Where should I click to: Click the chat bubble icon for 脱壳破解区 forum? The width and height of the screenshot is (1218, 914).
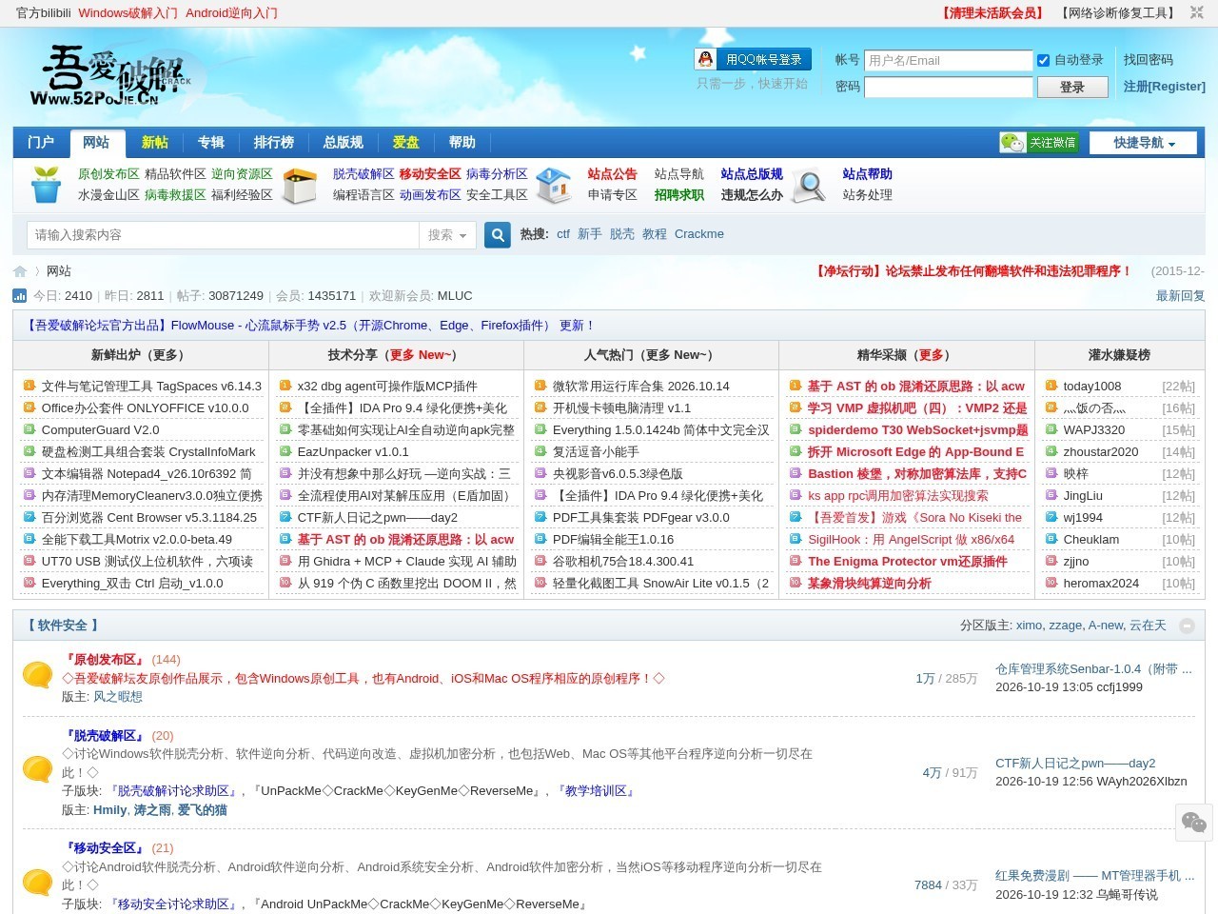pos(37,769)
